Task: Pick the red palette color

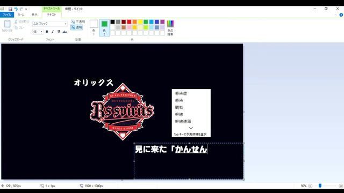Action: [x=129, y=21]
